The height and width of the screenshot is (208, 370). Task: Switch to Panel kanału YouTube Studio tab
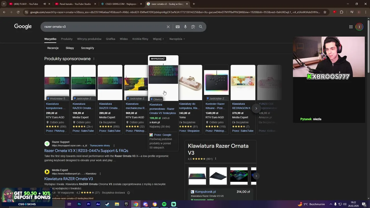click(75, 4)
